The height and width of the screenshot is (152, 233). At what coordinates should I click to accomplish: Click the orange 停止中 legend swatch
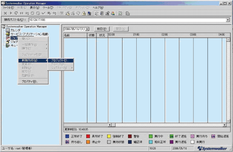pyautogui.click(x=88, y=142)
